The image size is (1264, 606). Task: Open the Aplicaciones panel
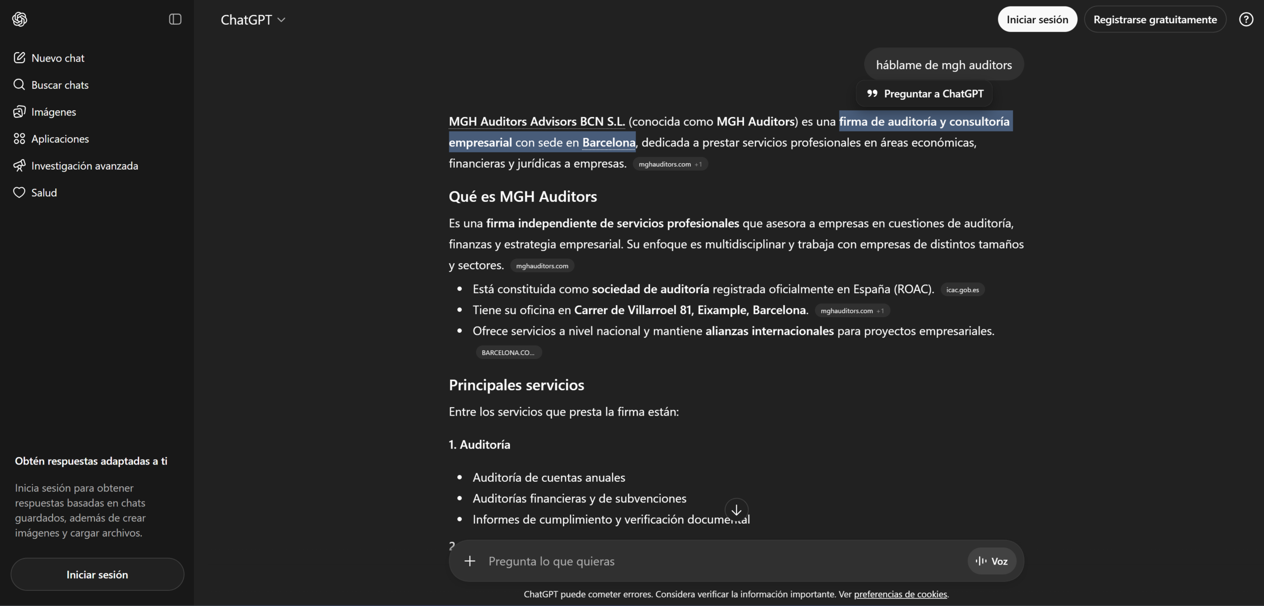(x=60, y=139)
